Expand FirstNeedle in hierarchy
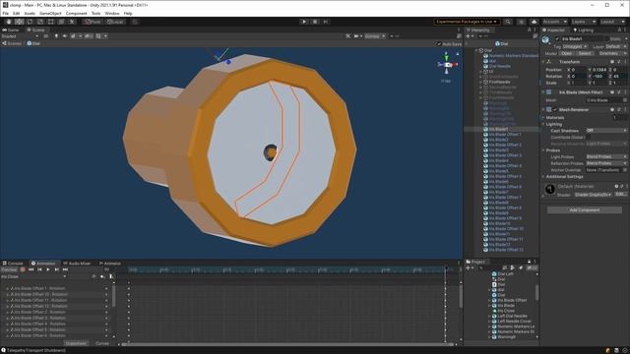630x354 pixels. click(x=481, y=82)
